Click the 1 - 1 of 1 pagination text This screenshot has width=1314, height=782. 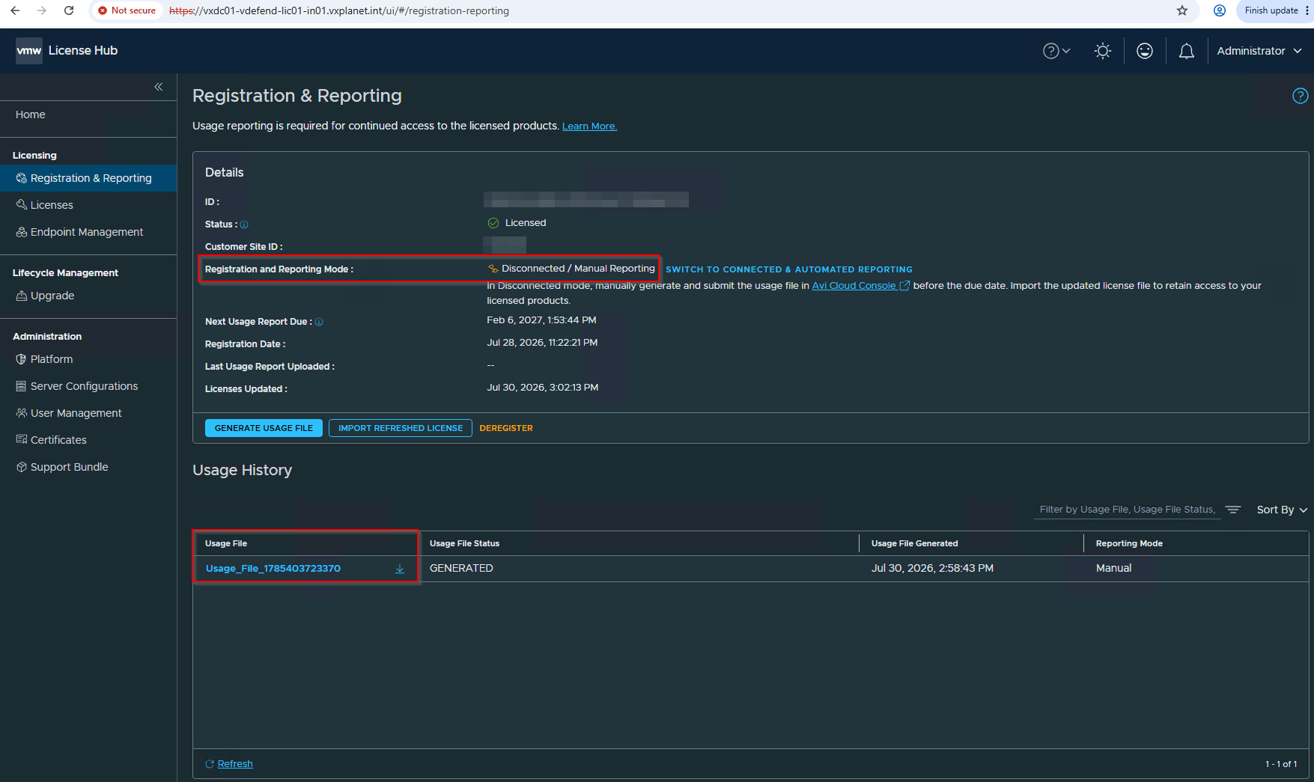coord(1281,764)
